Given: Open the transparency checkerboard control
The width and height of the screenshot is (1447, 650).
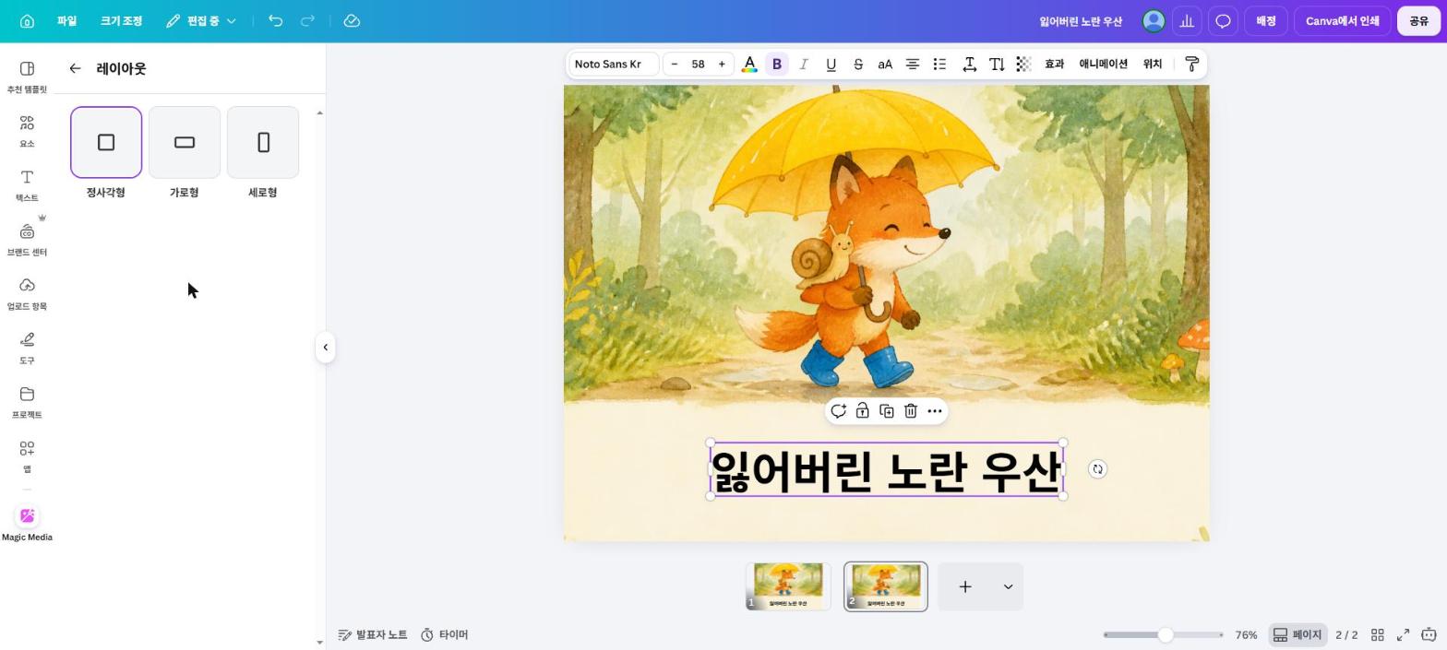Looking at the screenshot, I should coord(1023,64).
